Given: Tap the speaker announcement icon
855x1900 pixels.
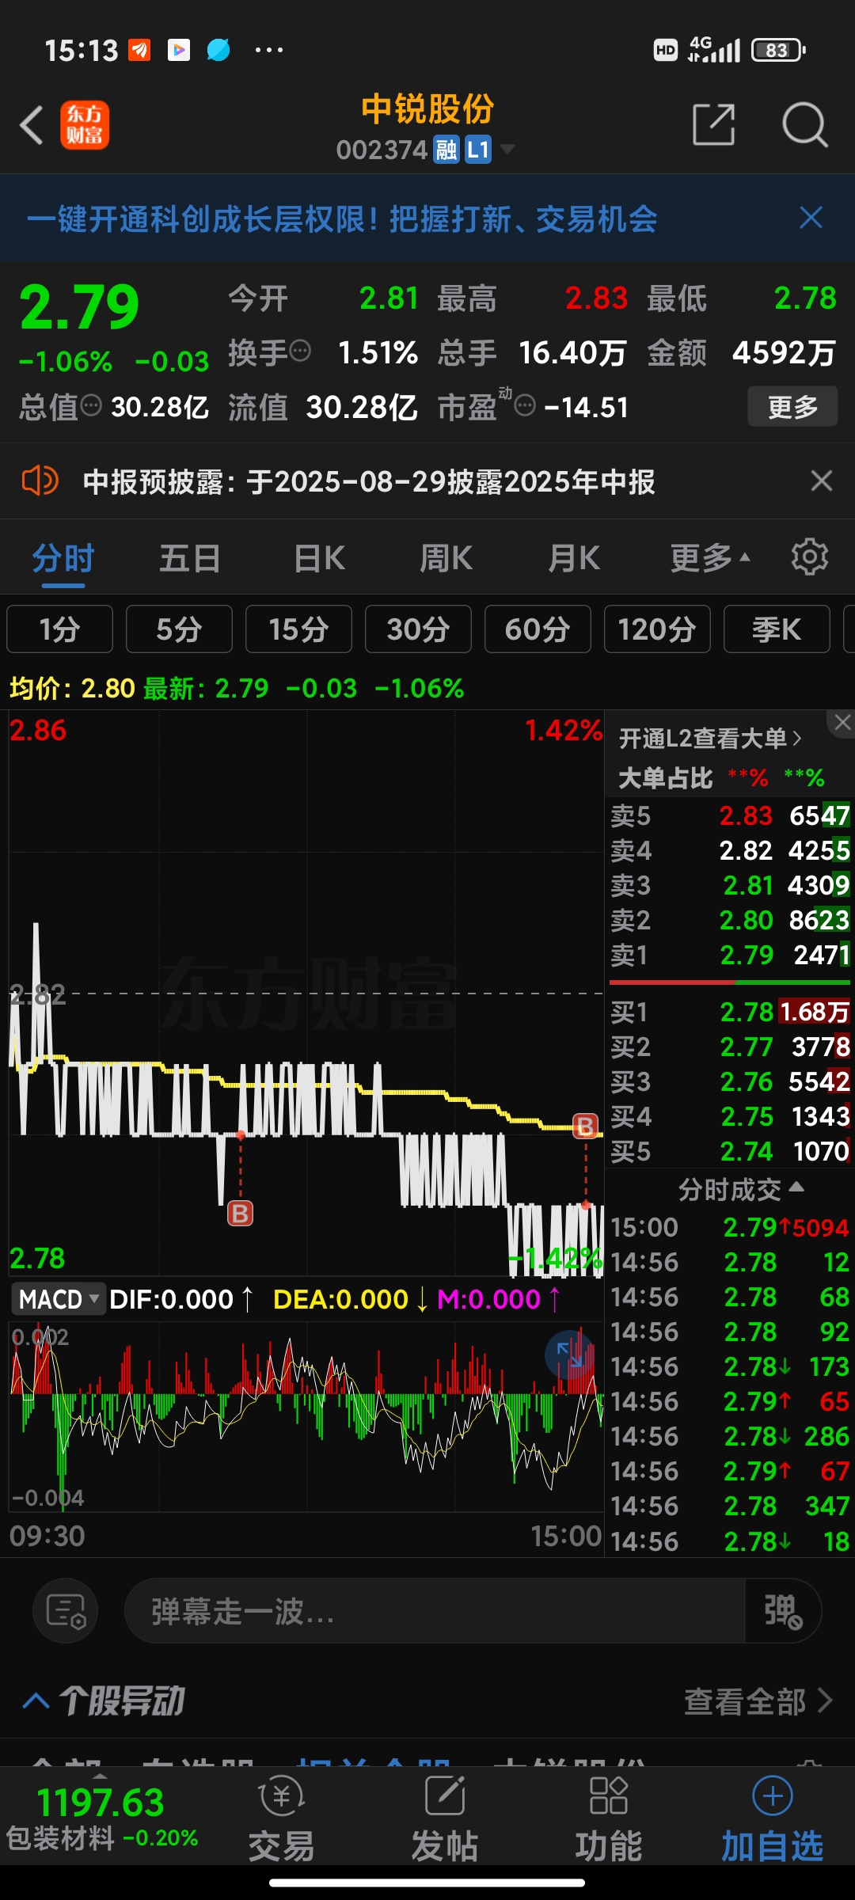Looking at the screenshot, I should click(40, 481).
